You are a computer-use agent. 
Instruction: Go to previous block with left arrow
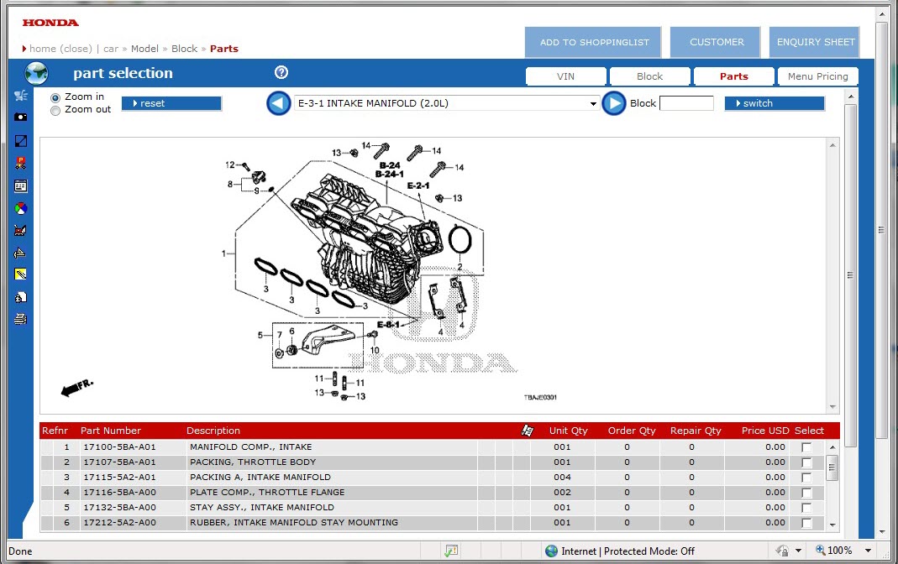(279, 103)
